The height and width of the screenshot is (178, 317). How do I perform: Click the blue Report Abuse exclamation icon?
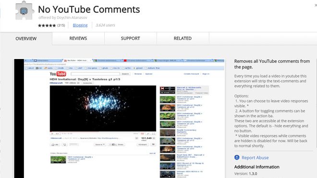[237, 157]
